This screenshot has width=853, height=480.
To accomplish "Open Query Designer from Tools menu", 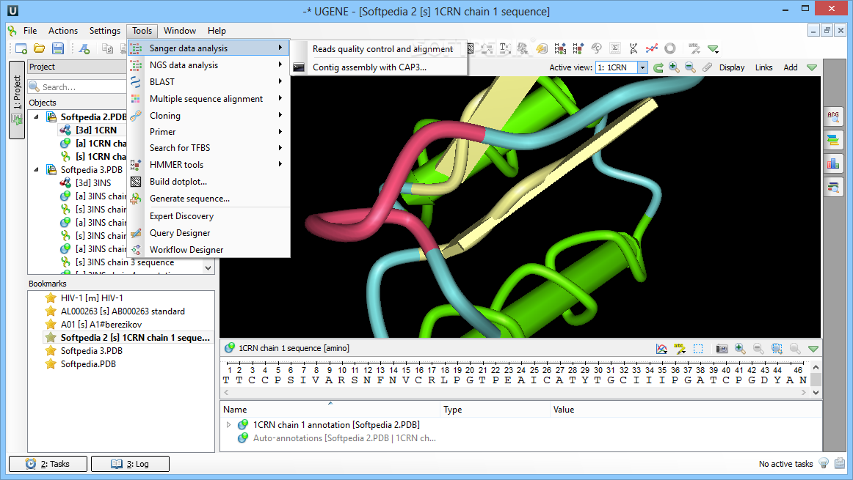I will 209,233.
